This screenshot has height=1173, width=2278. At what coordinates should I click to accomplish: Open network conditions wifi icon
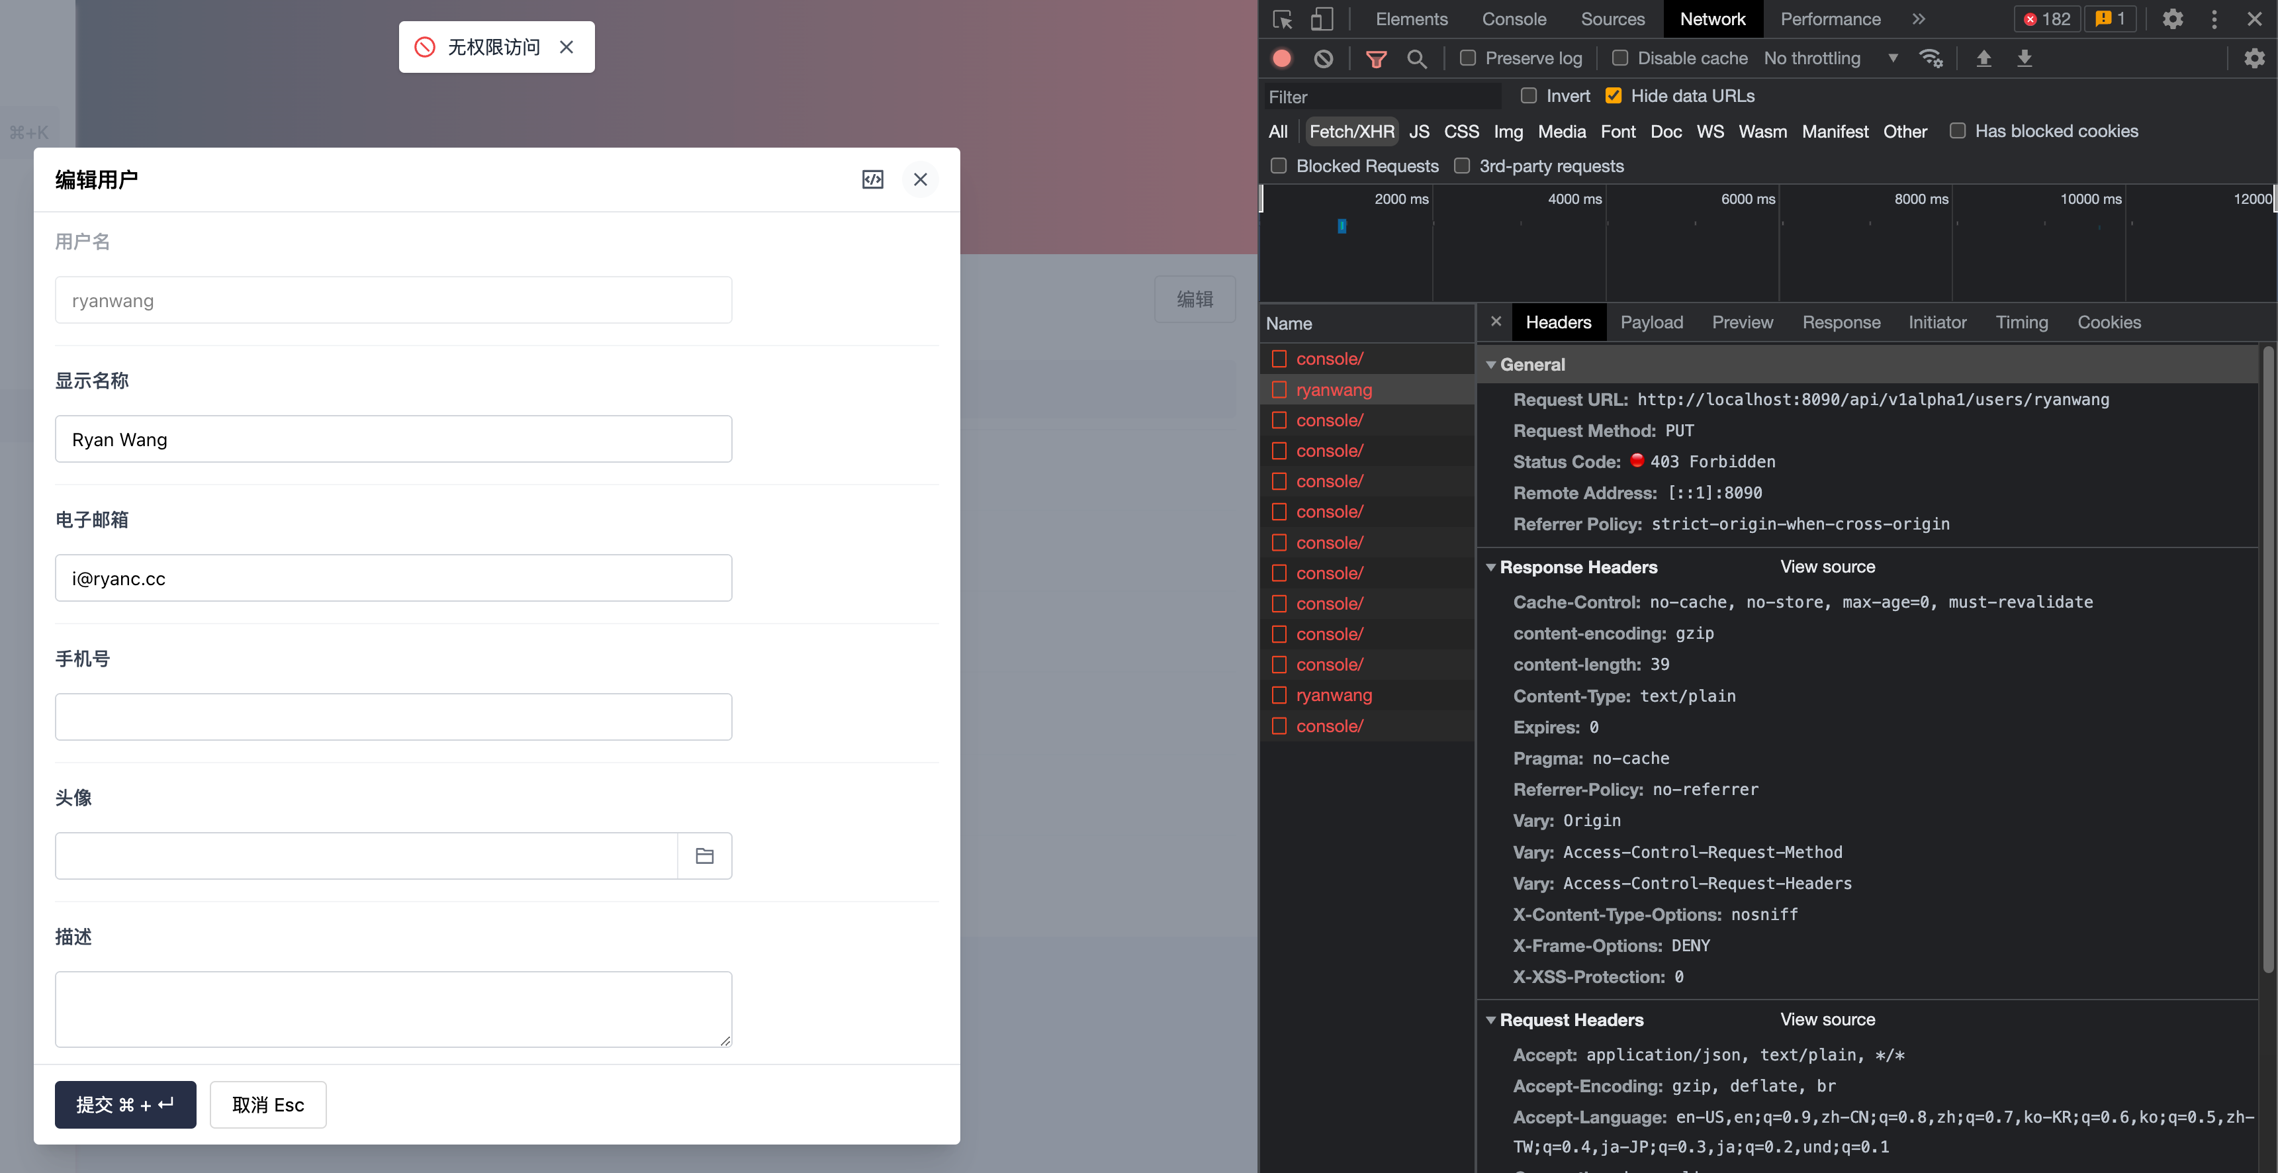click(1931, 58)
